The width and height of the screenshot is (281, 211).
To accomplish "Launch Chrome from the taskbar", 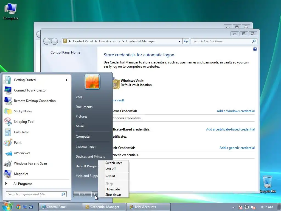I will click(x=18, y=207).
